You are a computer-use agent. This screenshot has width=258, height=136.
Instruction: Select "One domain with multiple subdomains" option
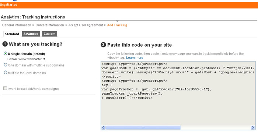click(x=6, y=65)
